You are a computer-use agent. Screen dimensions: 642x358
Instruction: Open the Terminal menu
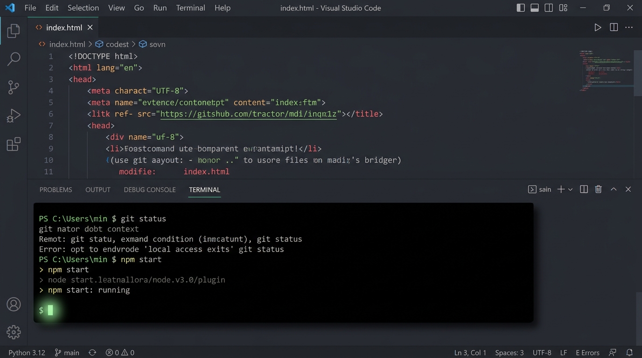point(190,8)
